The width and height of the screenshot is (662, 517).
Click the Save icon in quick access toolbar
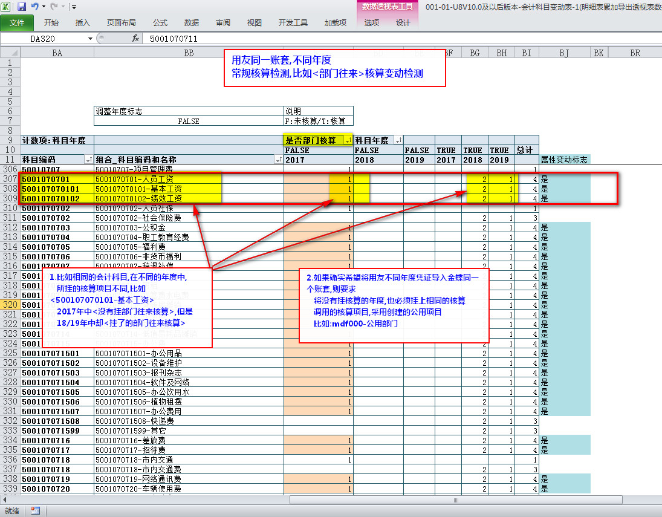point(22,7)
